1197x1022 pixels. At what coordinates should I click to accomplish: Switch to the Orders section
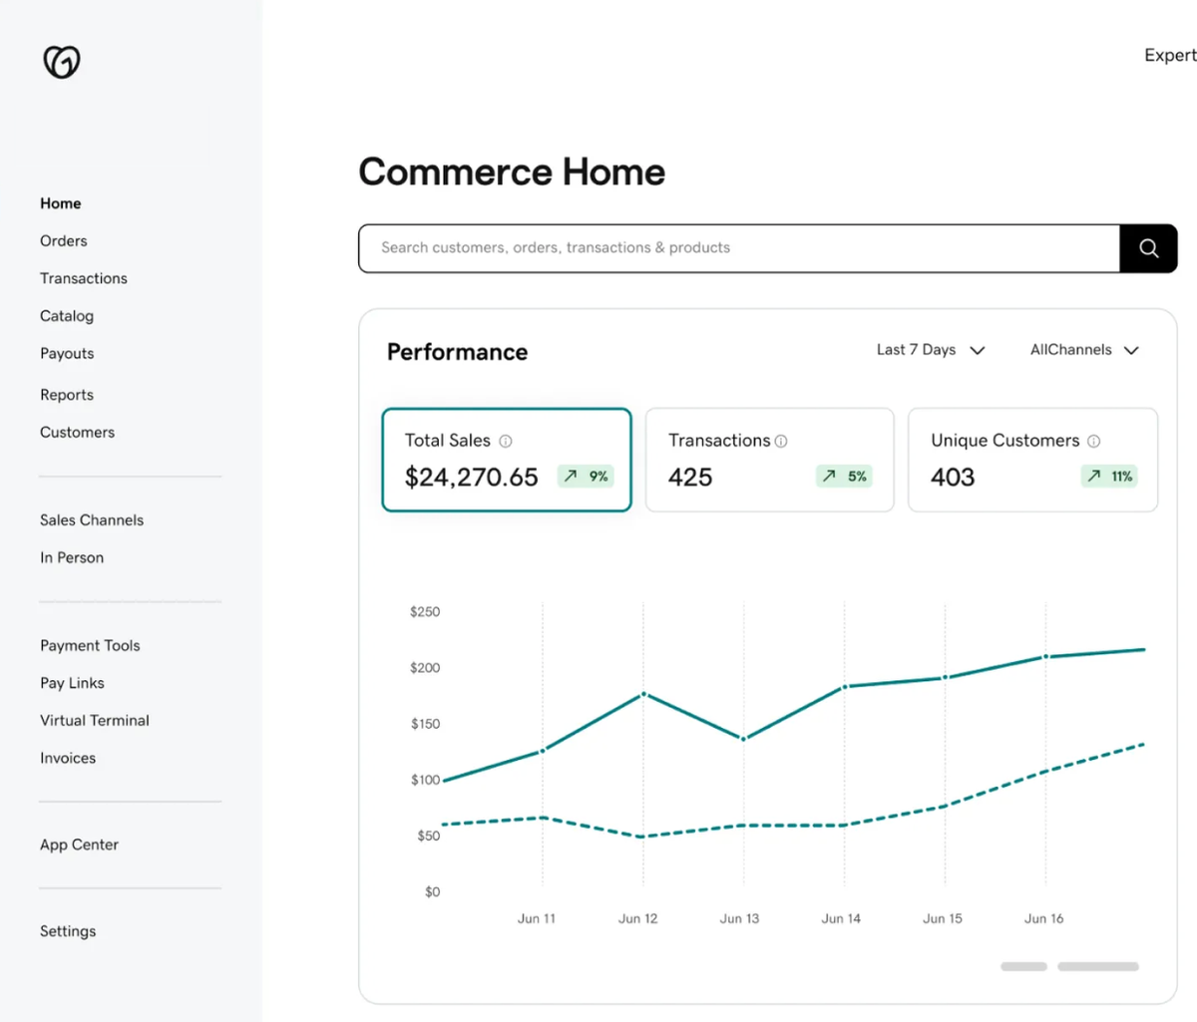click(x=63, y=240)
